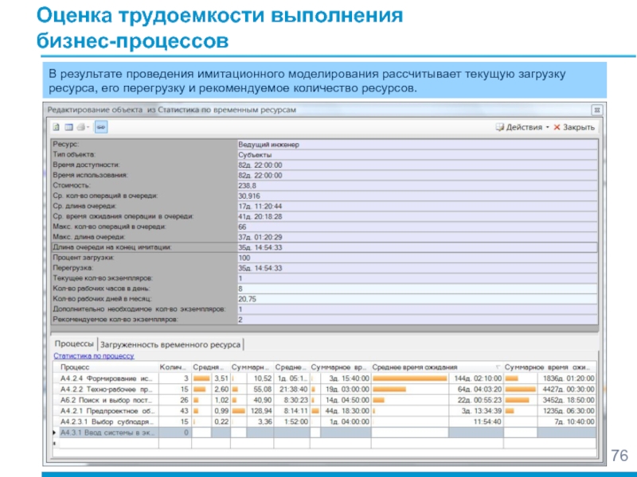
Task: Click the Действия icon in the toolbar
Action: tap(500, 127)
